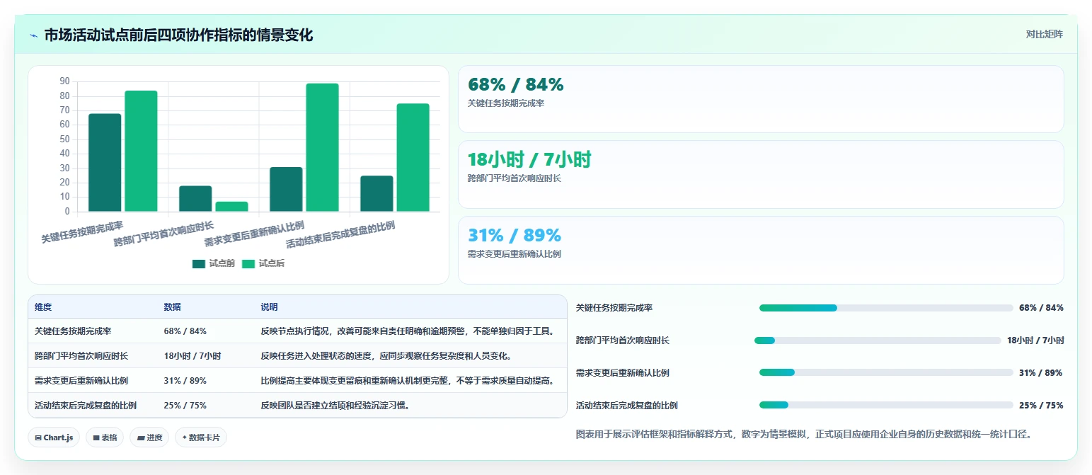The height and width of the screenshot is (475, 1092).
Task: Click the 对比矩阵 label in header
Action: pos(1044,34)
